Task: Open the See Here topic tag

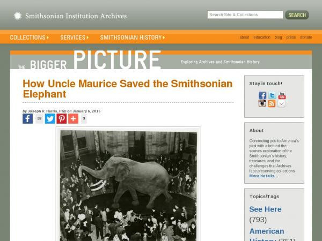Action: 265,209
